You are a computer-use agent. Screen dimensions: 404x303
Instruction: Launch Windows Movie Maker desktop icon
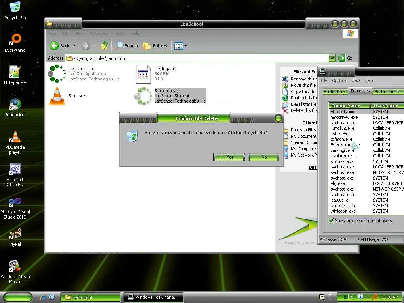click(x=15, y=272)
